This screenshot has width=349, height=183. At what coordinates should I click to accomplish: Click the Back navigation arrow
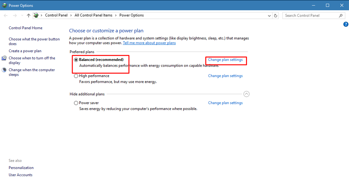point(6,16)
